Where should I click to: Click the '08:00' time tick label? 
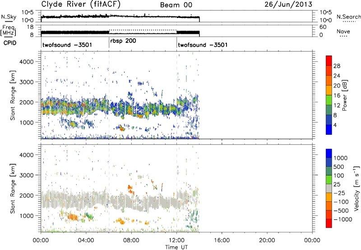point(131,241)
